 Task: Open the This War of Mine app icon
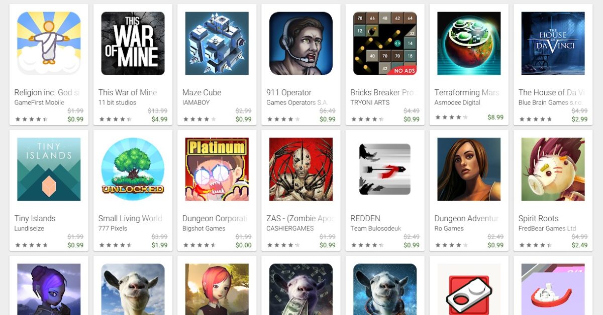point(133,44)
